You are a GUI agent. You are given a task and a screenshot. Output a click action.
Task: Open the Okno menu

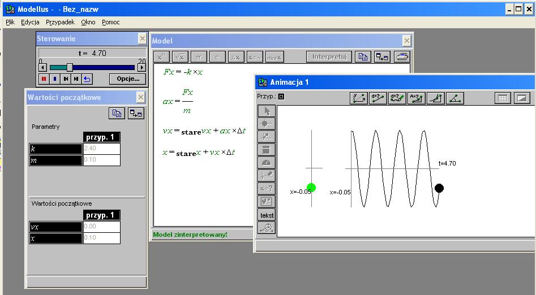(88, 22)
